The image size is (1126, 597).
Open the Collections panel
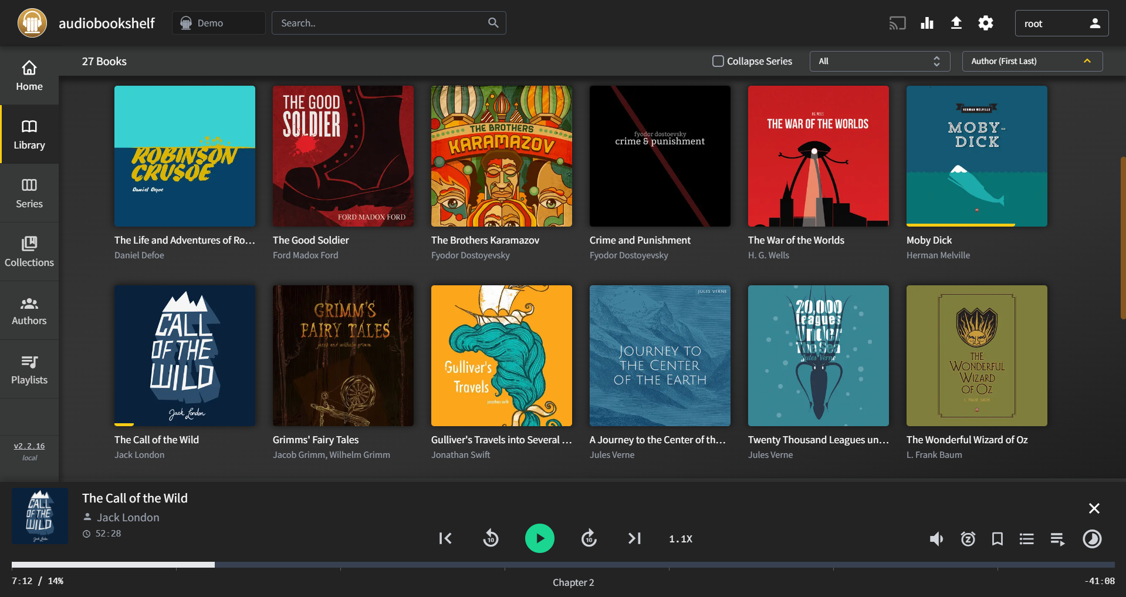[x=29, y=251]
